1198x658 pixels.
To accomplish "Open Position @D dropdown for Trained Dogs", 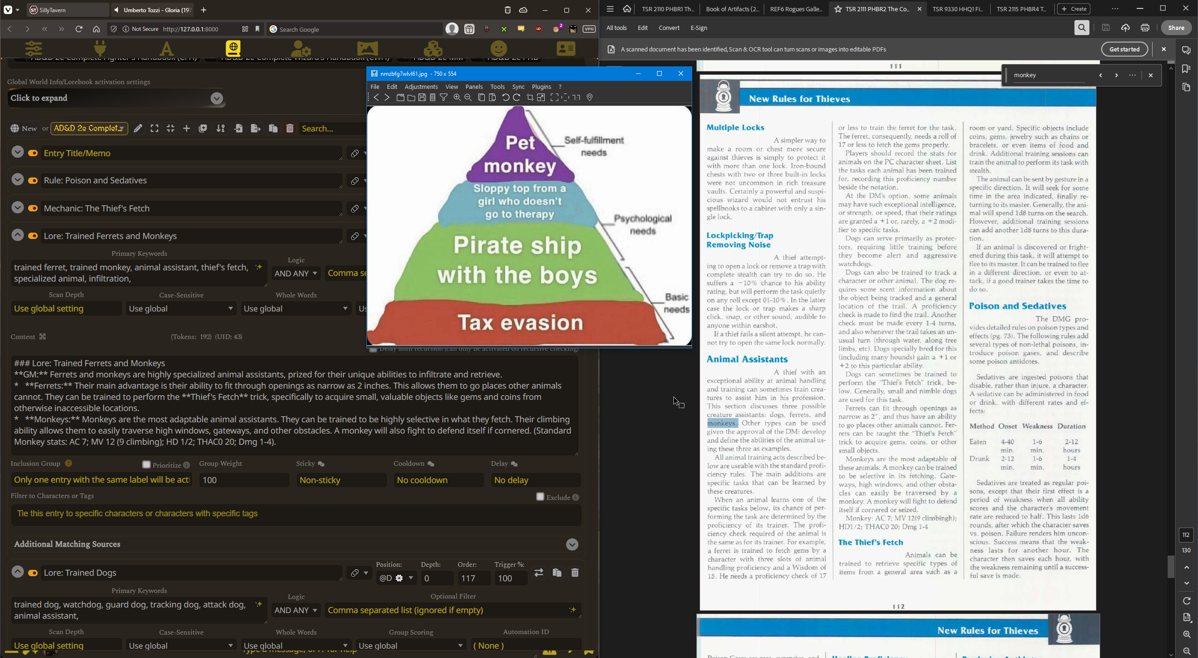I will click(396, 578).
